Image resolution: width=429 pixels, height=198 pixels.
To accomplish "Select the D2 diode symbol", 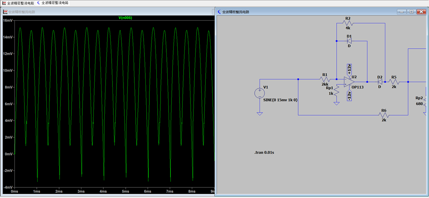I will (x=380, y=81).
